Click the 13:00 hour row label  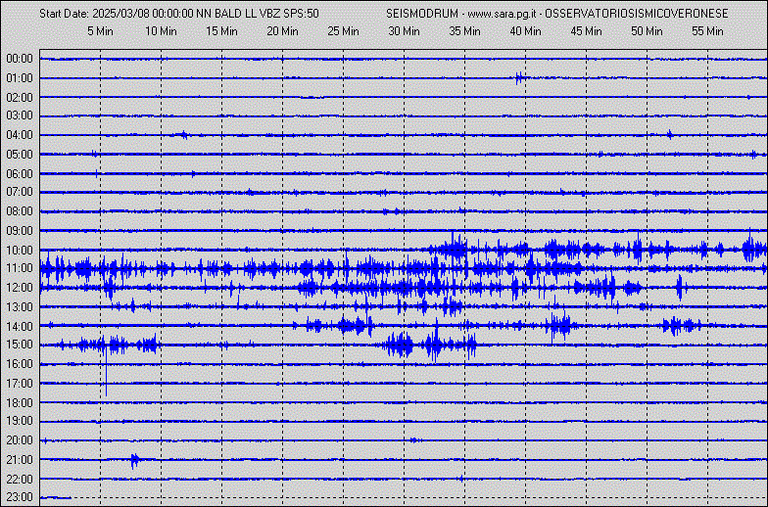20,307
